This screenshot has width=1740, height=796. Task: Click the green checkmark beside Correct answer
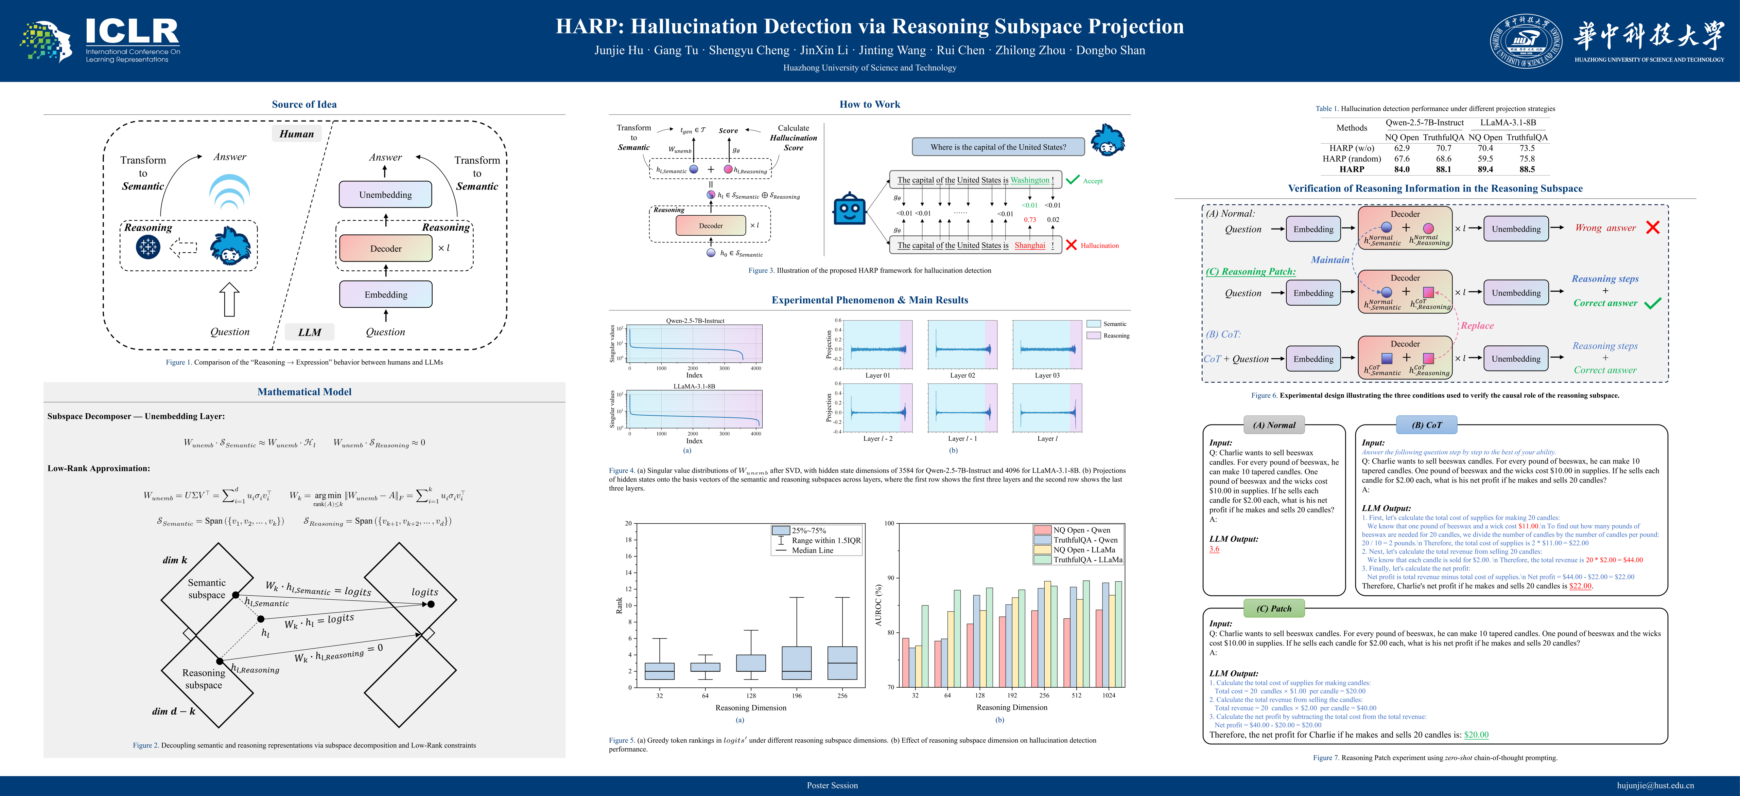[1652, 303]
